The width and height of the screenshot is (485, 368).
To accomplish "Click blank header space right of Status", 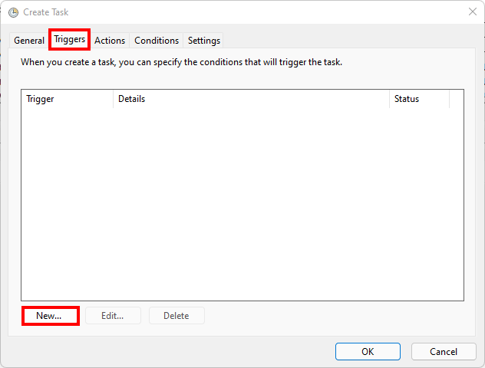I will pyautogui.click(x=457, y=99).
